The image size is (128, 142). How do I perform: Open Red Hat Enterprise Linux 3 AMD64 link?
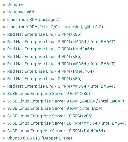tap(61, 42)
